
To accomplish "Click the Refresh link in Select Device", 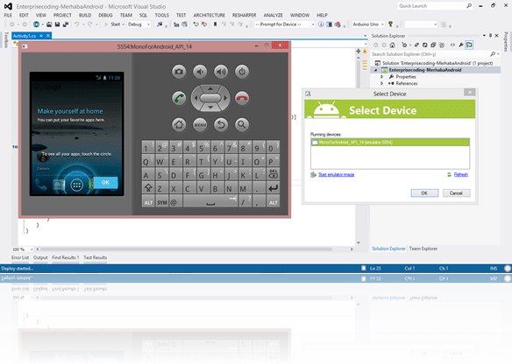I will click(x=461, y=175).
